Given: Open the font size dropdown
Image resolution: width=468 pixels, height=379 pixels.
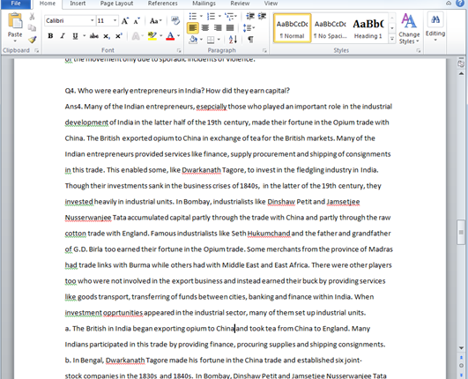Looking at the screenshot, I should (115, 20).
